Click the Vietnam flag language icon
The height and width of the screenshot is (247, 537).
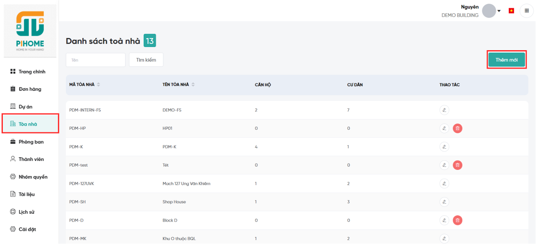tap(511, 11)
